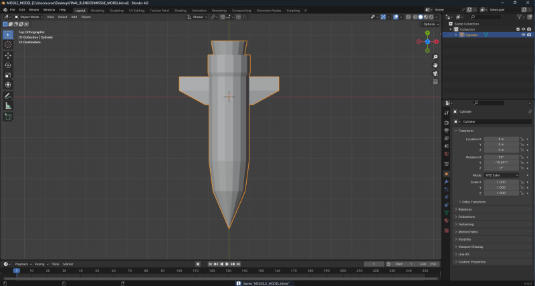Click the current frame marker 1

(16, 271)
